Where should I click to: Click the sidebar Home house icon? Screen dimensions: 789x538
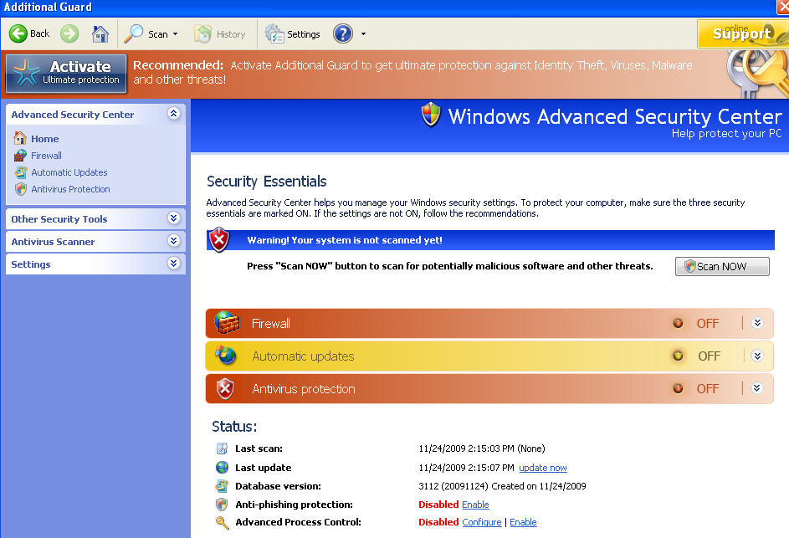[20, 138]
